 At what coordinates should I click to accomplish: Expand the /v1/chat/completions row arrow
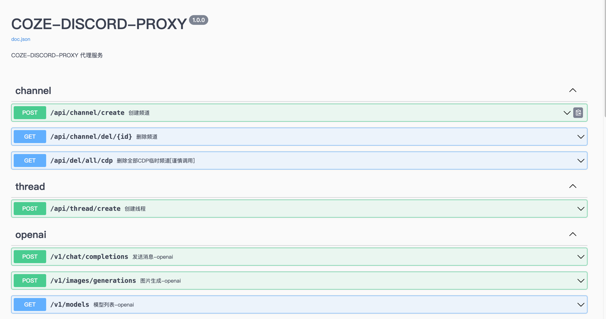(581, 256)
